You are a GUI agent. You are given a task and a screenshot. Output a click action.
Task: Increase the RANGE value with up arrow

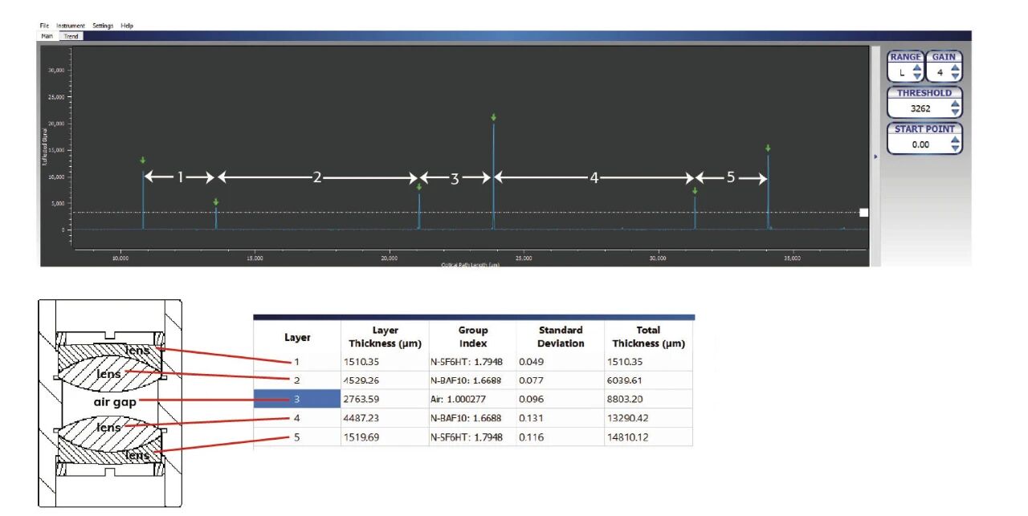point(917,68)
